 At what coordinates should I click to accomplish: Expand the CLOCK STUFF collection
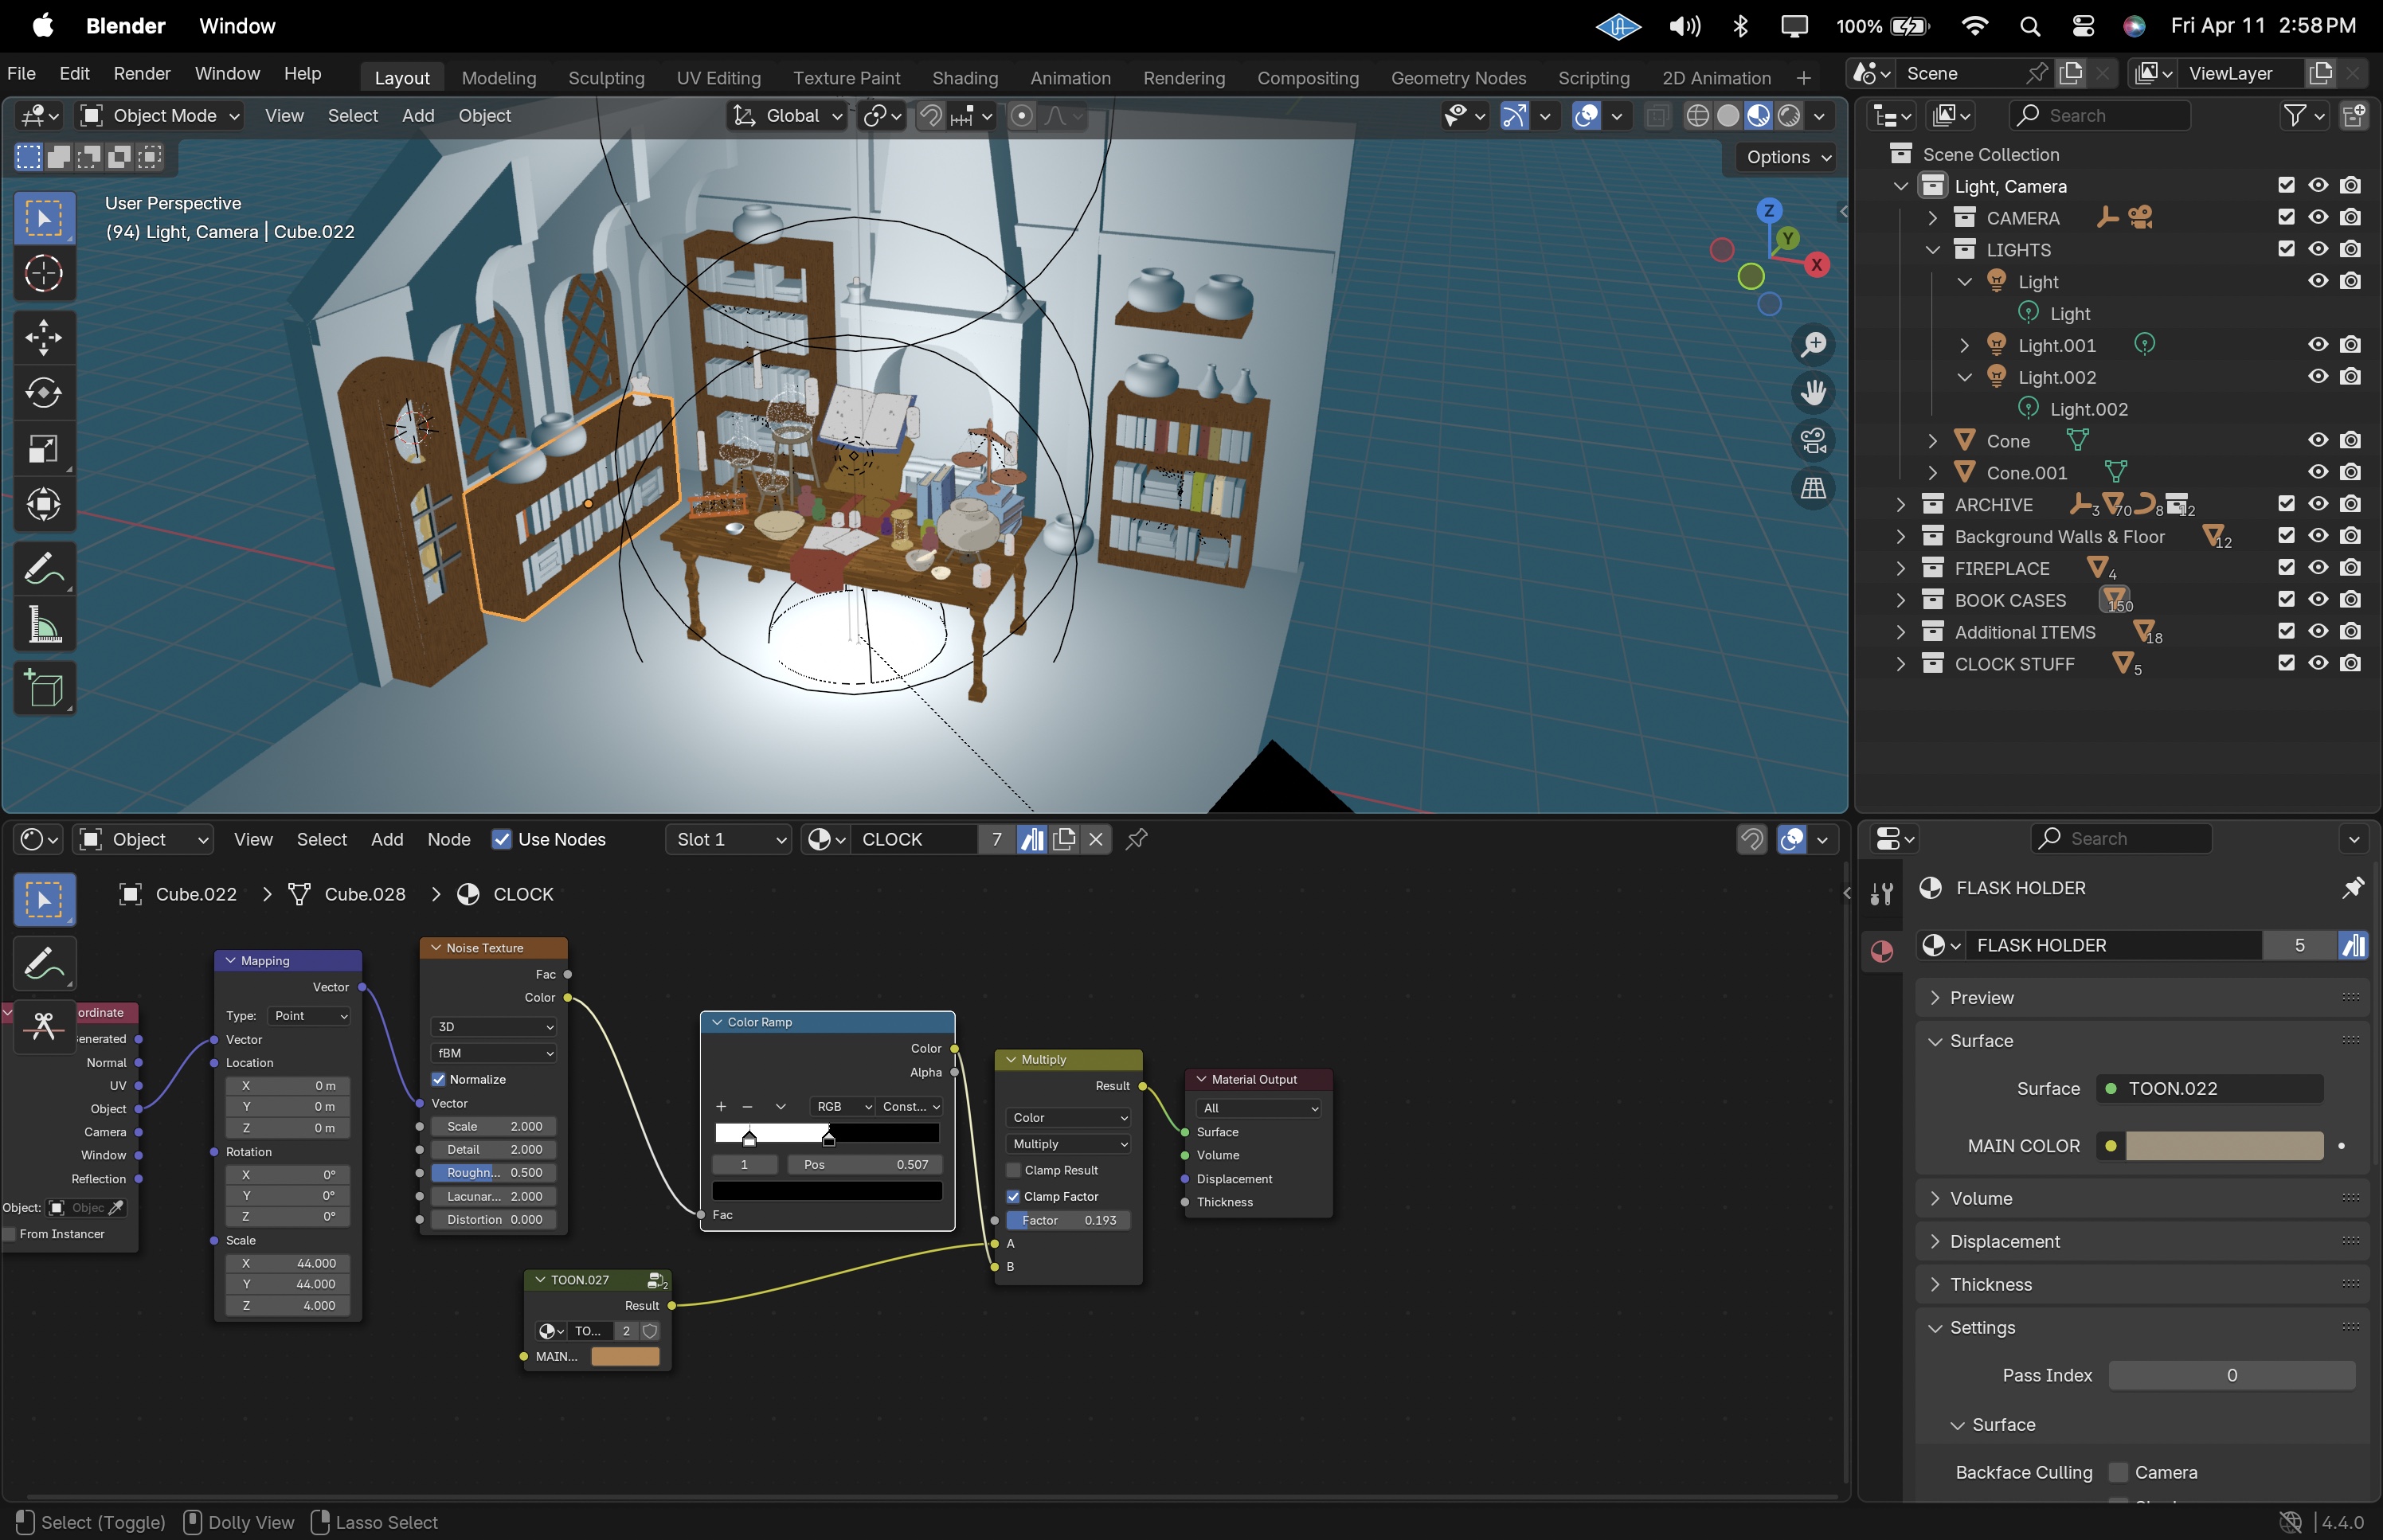pos(1900,664)
